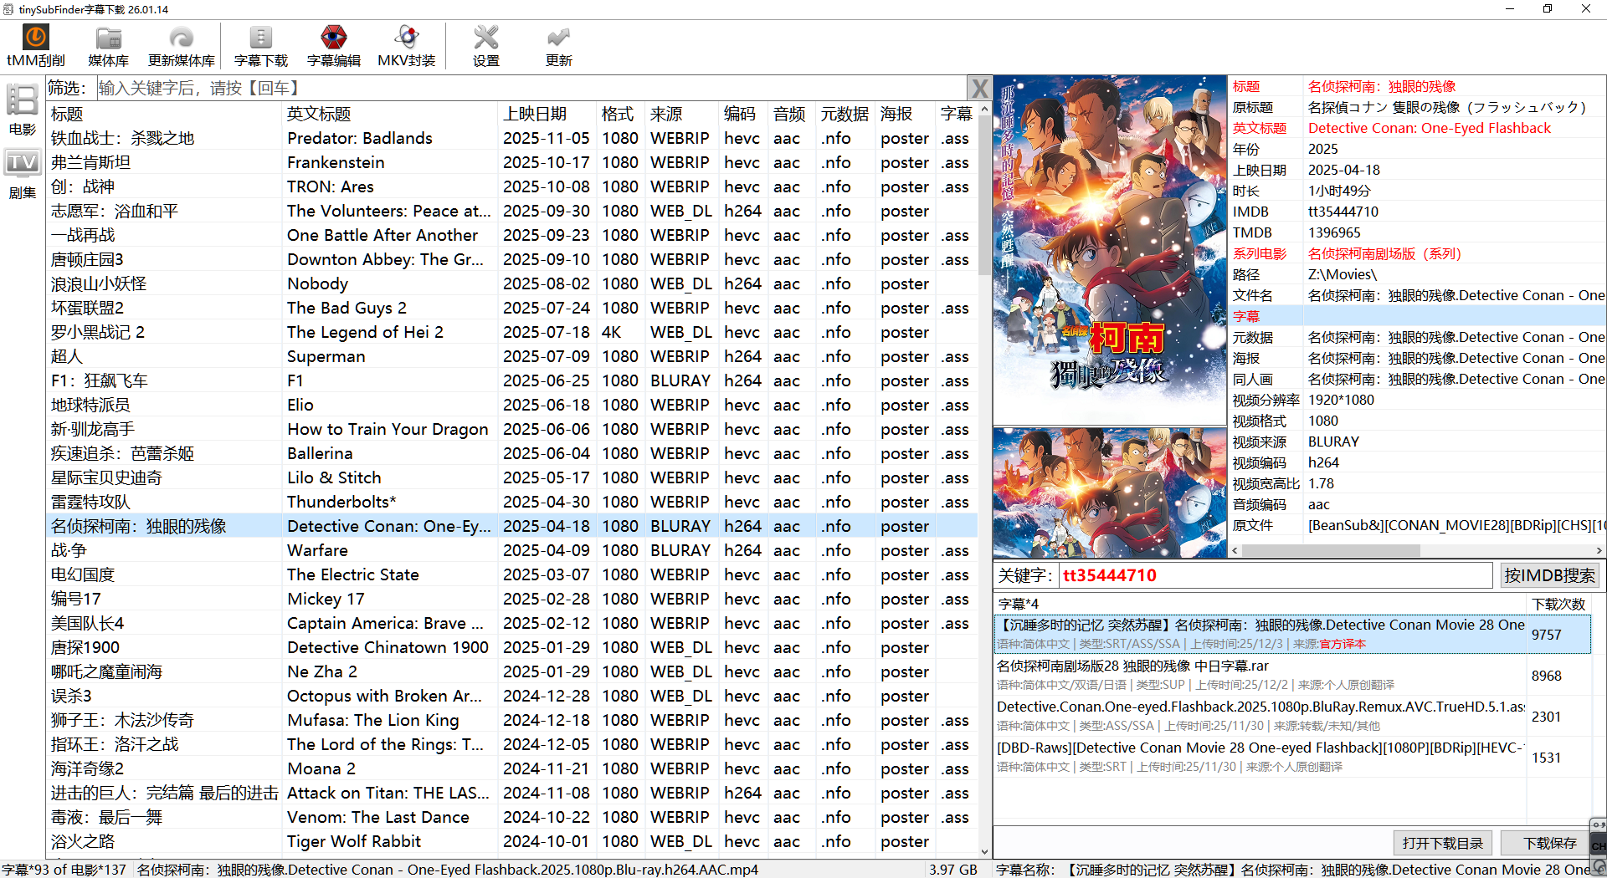Screen dimensions: 1607x878
Task: Switch to the 剧集 TV series view
Action: (x=23, y=173)
